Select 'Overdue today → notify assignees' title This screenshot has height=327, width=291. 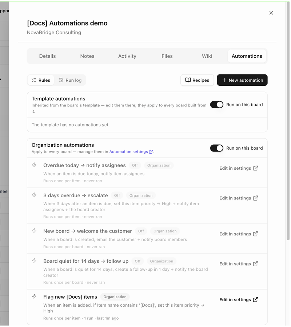(x=85, y=166)
